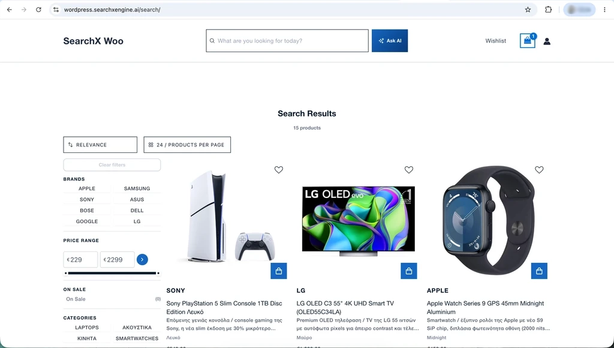Go back with browser back arrow

(x=10, y=10)
